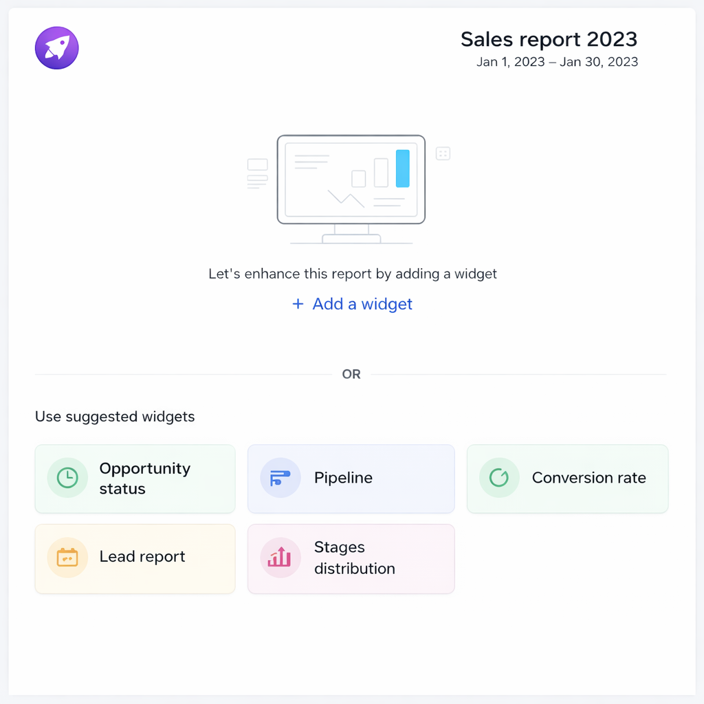Click the plus icon beside Add a widget

298,304
